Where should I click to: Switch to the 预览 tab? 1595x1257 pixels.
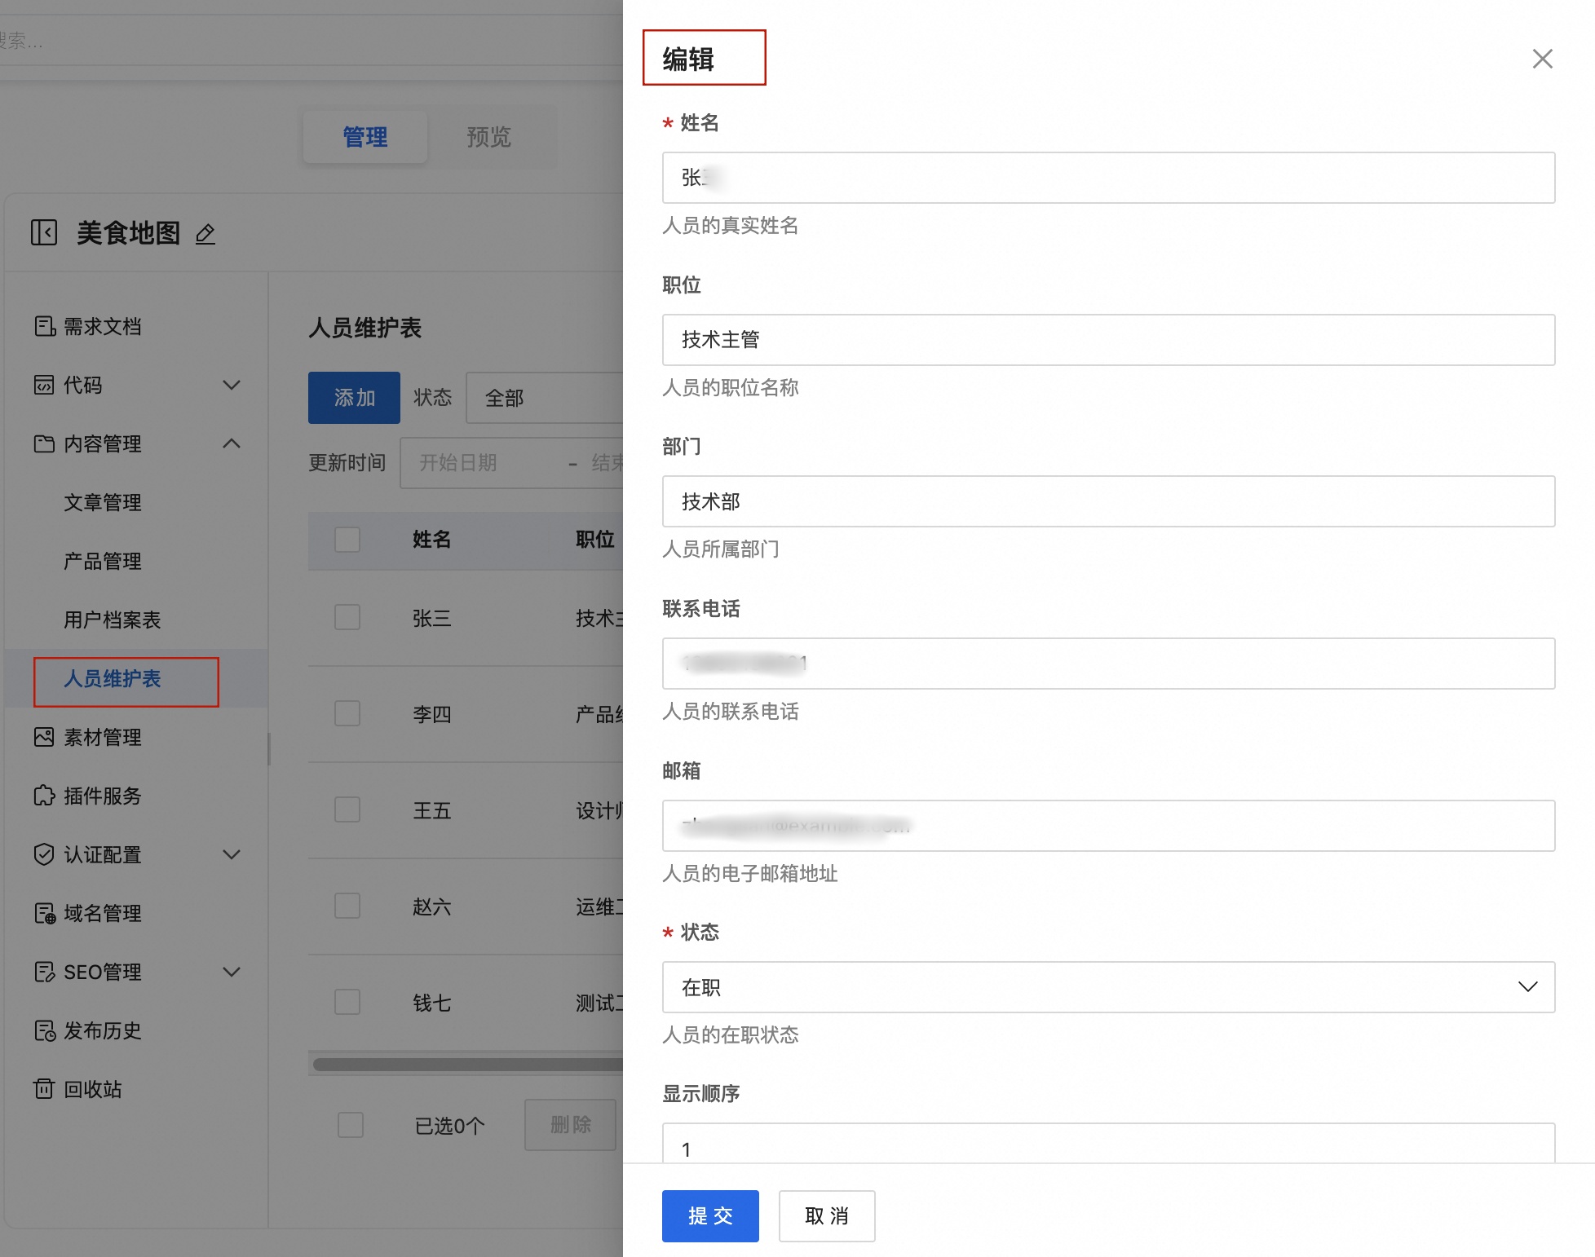pyautogui.click(x=488, y=137)
